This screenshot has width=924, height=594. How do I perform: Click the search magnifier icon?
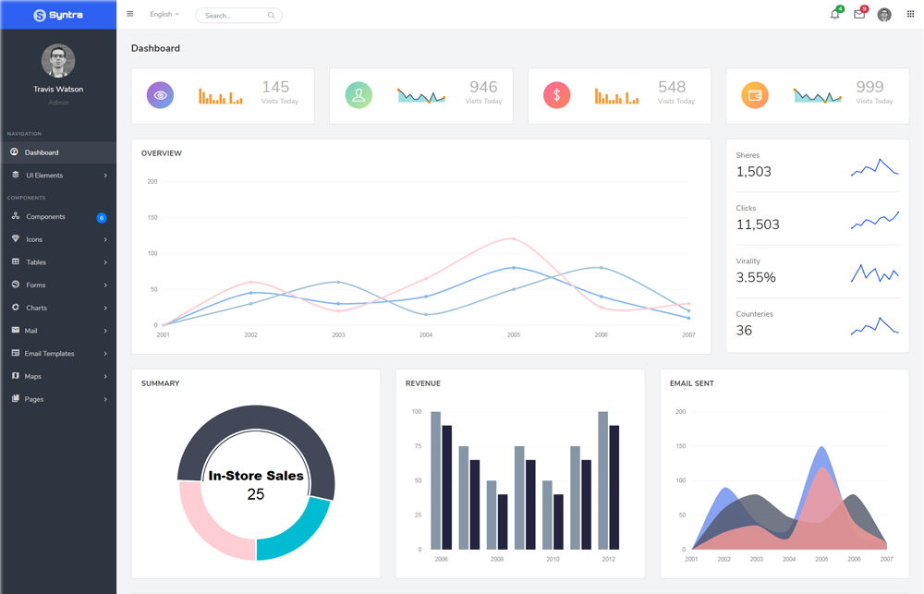tap(271, 16)
